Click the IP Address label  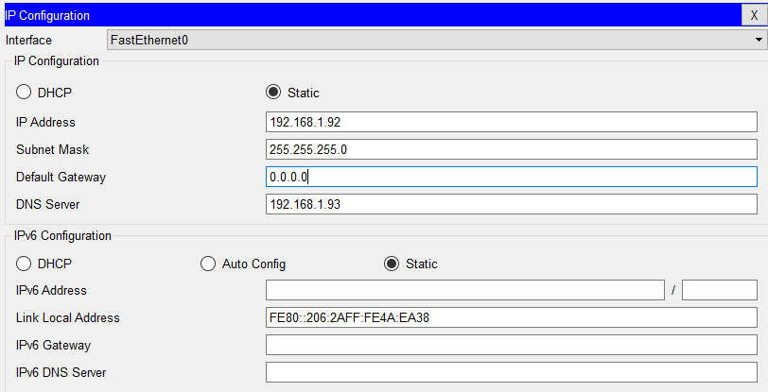coord(45,123)
